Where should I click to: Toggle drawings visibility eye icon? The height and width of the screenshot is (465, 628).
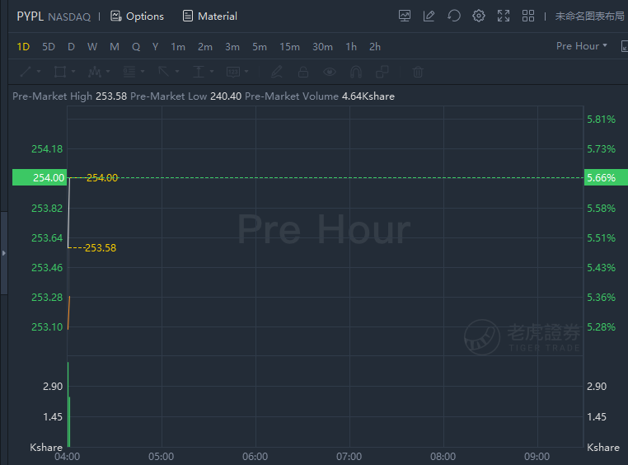[330, 72]
